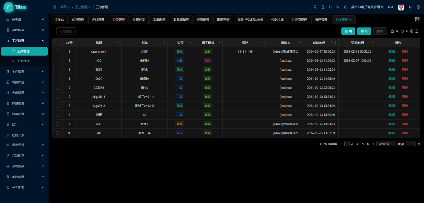
Task: Click the search icon in 更新时间 column header
Action: [x=373, y=43]
